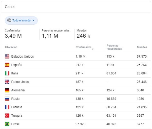Click the Casos section title
The height and width of the screenshot is (129, 152).
(x=10, y=7)
